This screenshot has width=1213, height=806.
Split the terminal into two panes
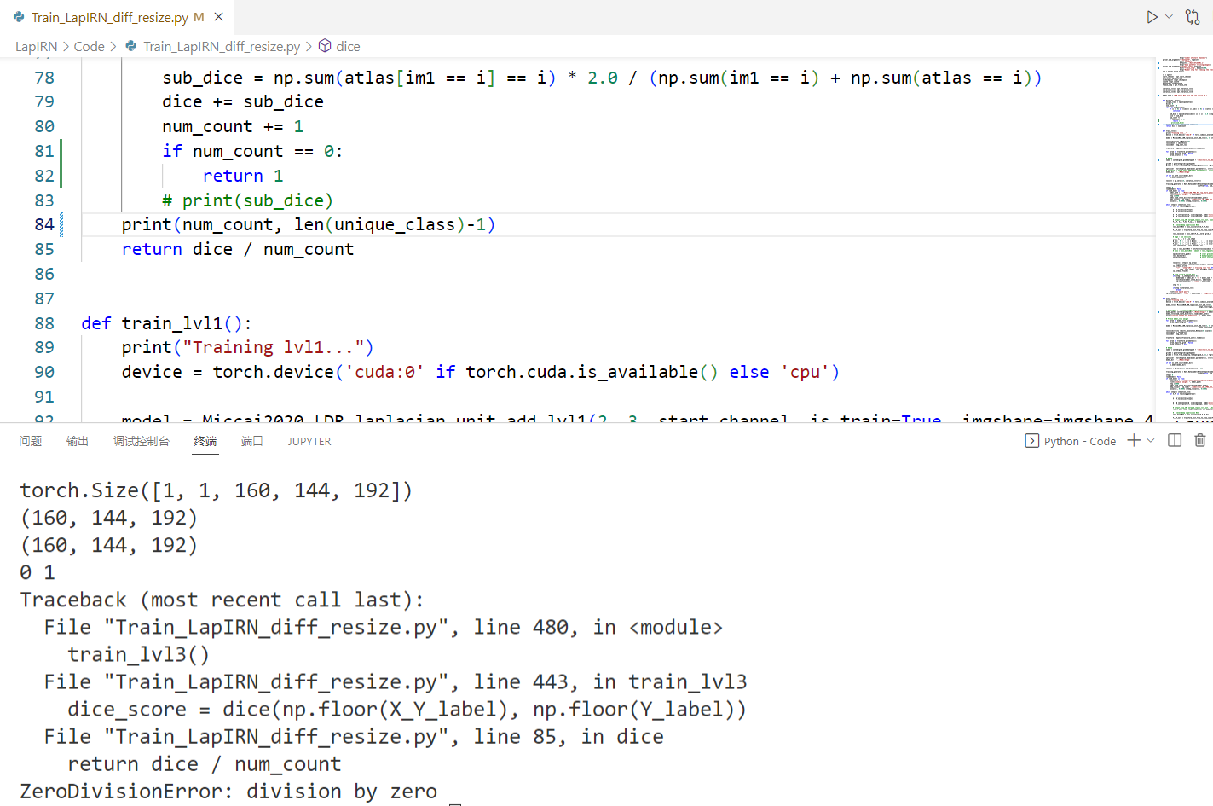1175,440
